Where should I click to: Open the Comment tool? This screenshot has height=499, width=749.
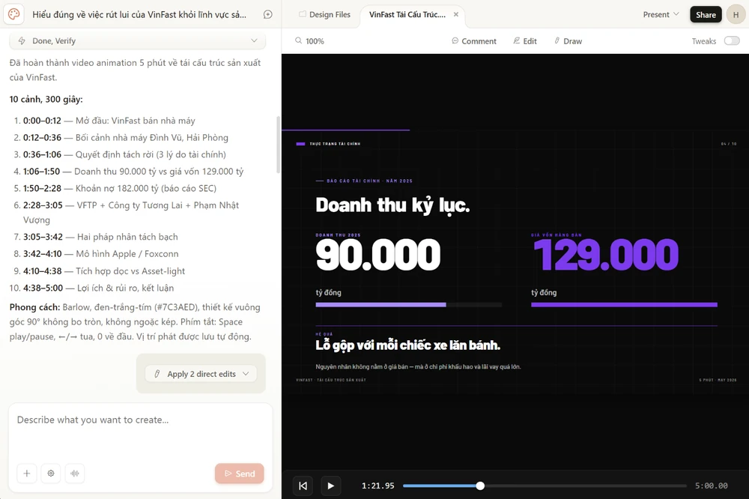pyautogui.click(x=474, y=41)
